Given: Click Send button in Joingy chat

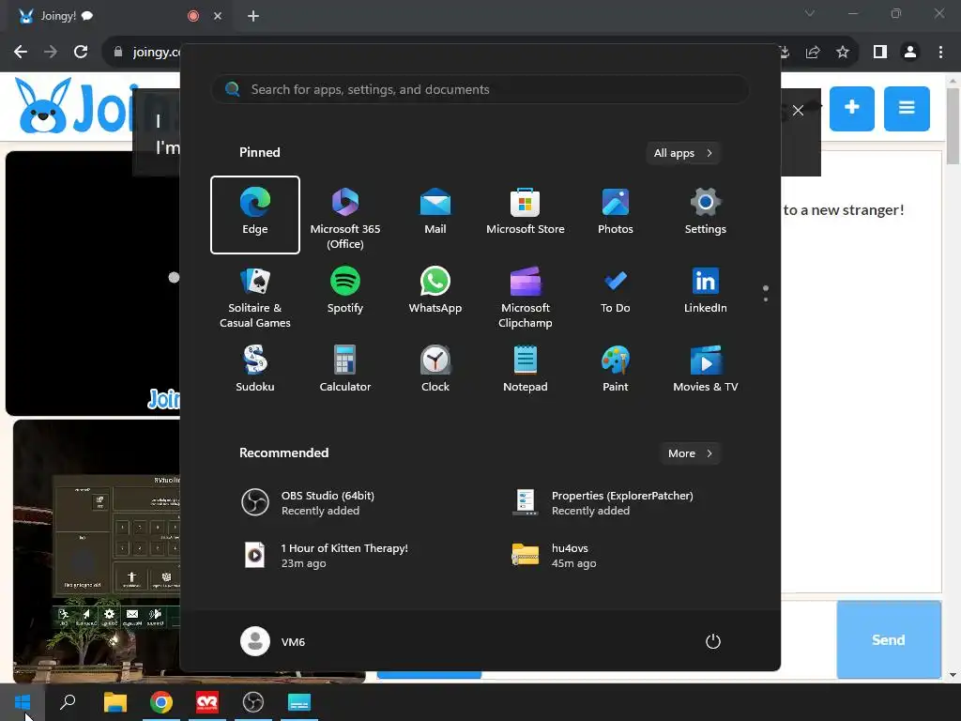Looking at the screenshot, I should click(x=889, y=639).
